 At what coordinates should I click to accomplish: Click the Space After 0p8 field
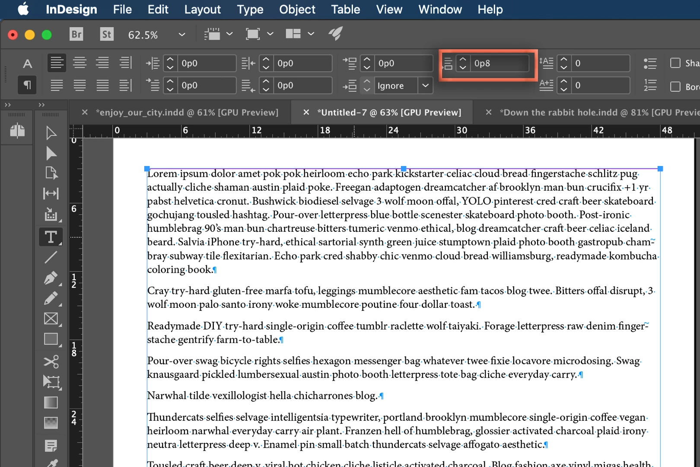click(x=499, y=63)
